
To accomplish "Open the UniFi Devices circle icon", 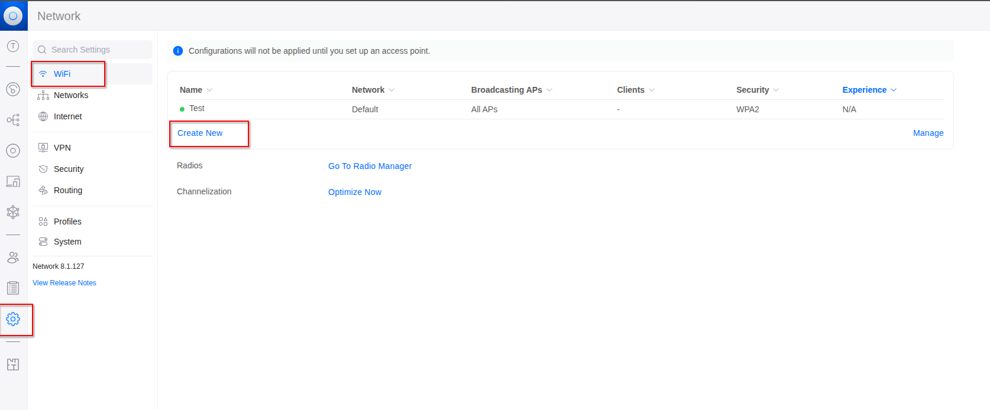I will (13, 151).
